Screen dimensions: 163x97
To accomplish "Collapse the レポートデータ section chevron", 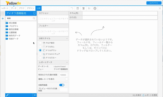I will click(67, 62).
